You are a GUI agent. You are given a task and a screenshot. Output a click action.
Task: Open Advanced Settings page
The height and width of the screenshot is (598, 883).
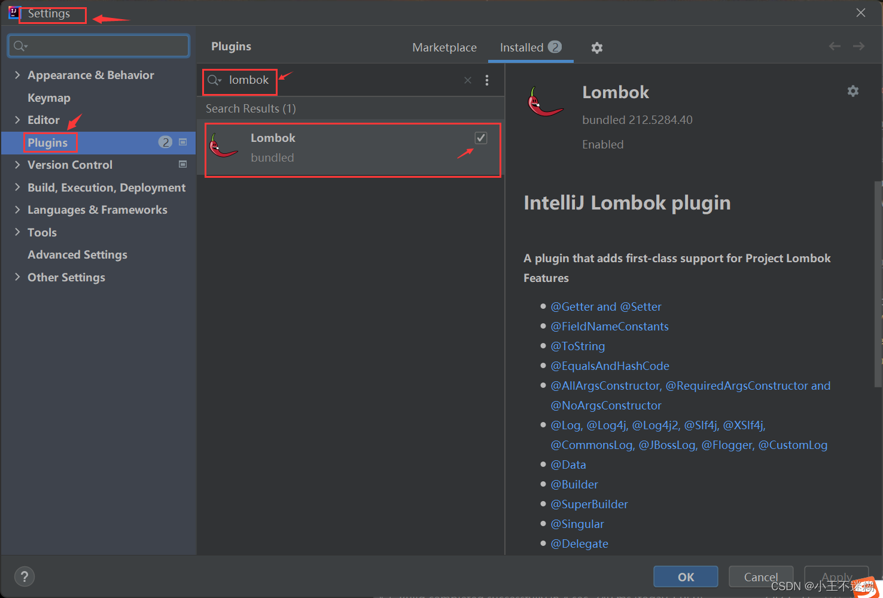pos(77,254)
